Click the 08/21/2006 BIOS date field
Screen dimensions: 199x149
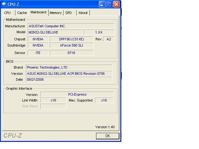69,79
